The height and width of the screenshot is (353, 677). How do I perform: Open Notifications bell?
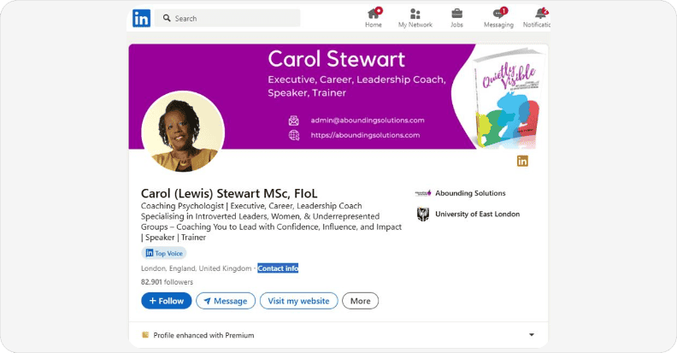tap(537, 18)
